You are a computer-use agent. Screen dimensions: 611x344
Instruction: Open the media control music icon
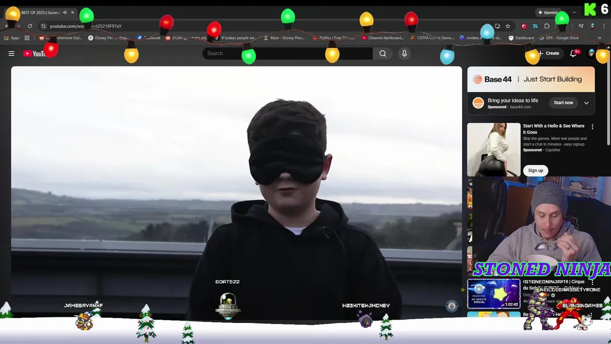pos(581,26)
